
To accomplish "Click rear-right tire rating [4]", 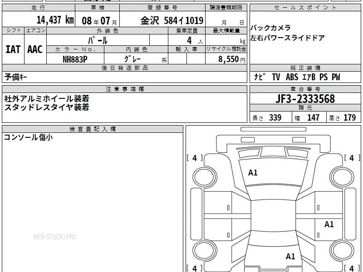I will click(352, 268).
